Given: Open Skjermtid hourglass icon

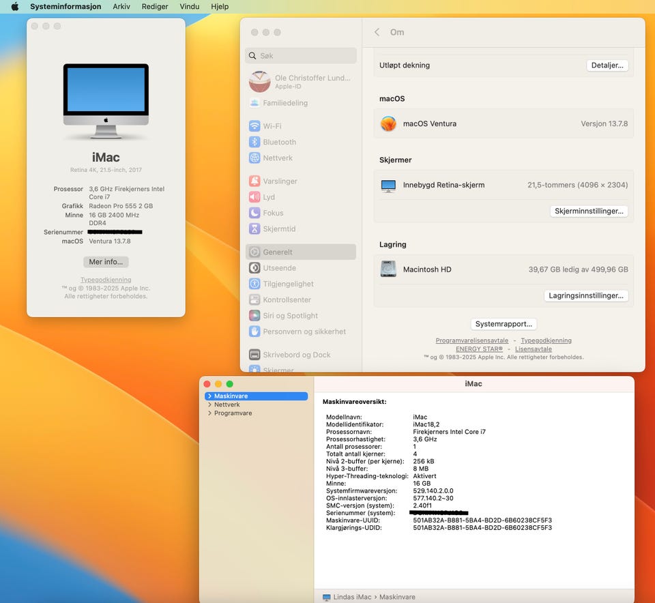Looking at the screenshot, I should pos(254,229).
